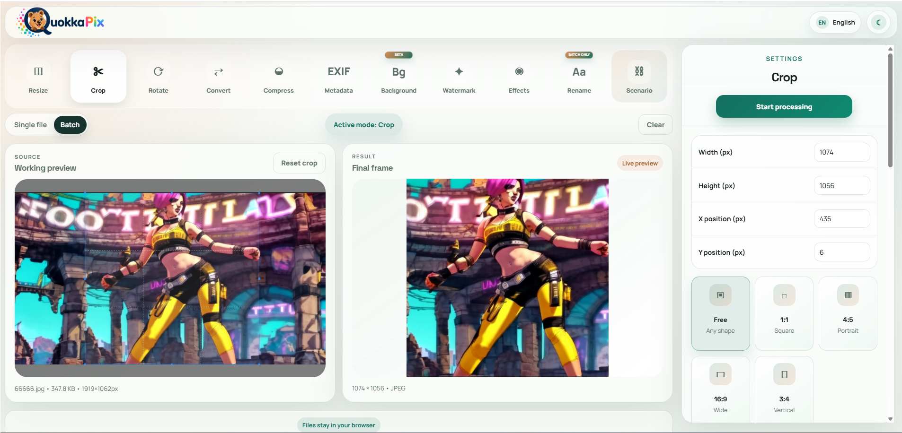Focus the Height (px) input field
This screenshot has width=902, height=433.
click(842, 186)
